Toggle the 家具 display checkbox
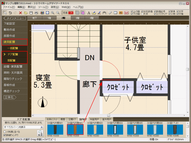The image size is (191, 143). pyautogui.click(x=170, y=11)
